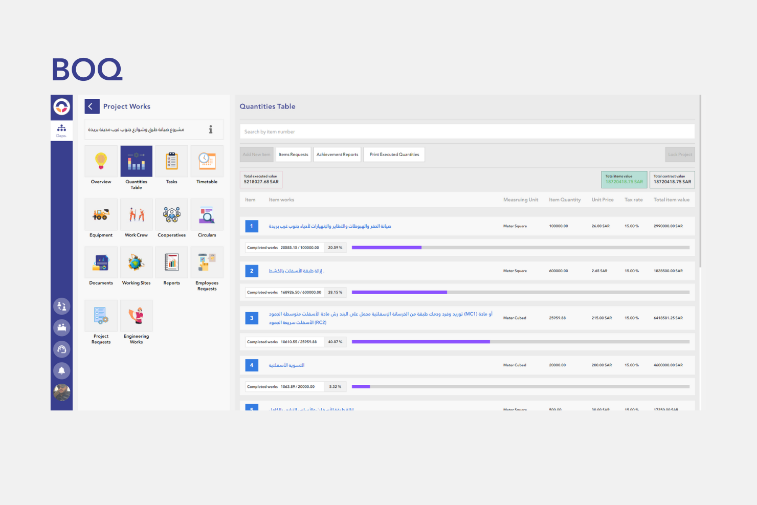Viewport: 757px width, 505px height.
Task: Open the user switch icon in sidebar
Action: click(61, 306)
